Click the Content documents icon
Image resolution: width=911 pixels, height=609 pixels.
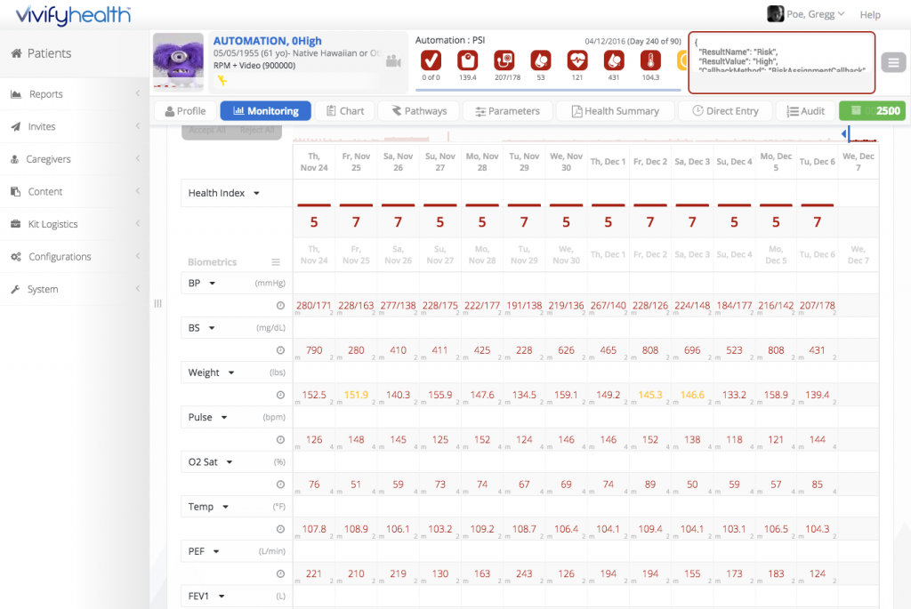16,191
